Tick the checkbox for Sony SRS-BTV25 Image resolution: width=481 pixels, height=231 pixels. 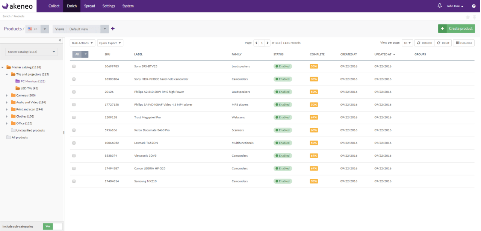74,66
